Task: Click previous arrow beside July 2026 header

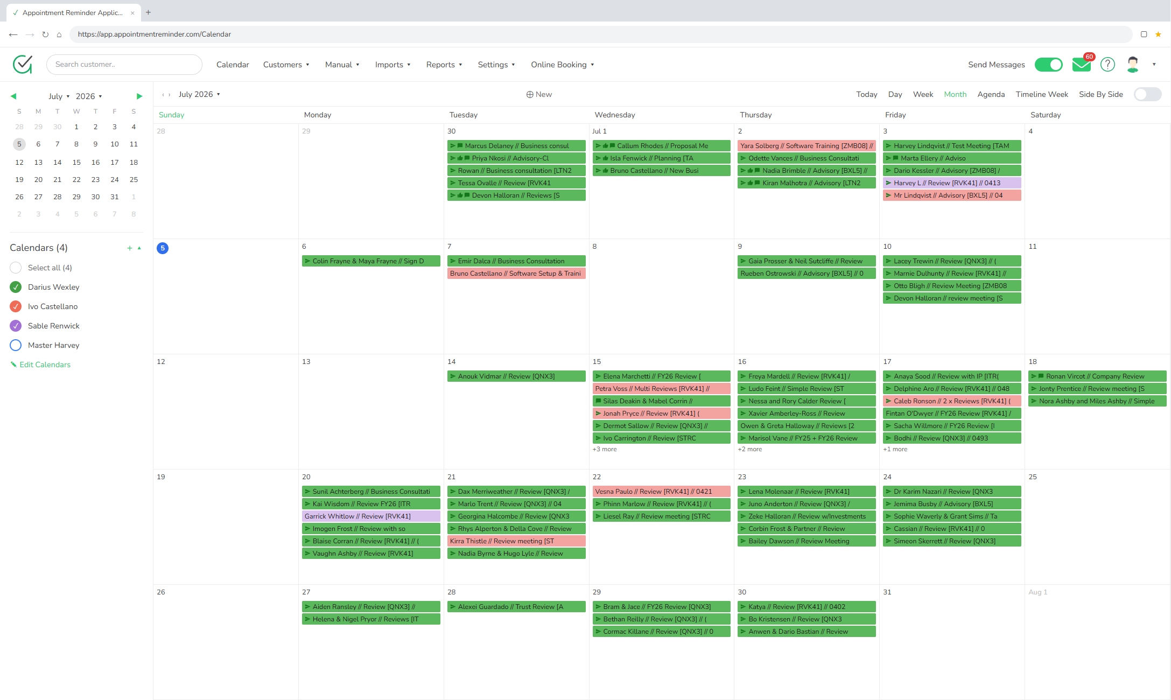Action: [163, 95]
